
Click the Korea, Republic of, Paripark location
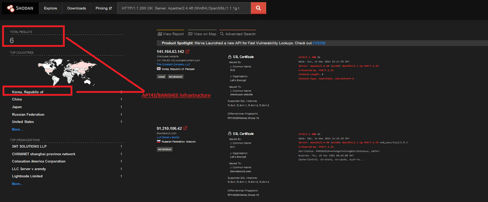[178, 69]
